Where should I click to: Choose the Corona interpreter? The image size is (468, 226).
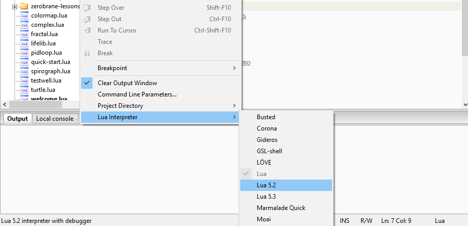[x=267, y=128]
